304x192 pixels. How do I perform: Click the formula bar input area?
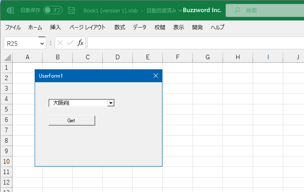click(196, 43)
